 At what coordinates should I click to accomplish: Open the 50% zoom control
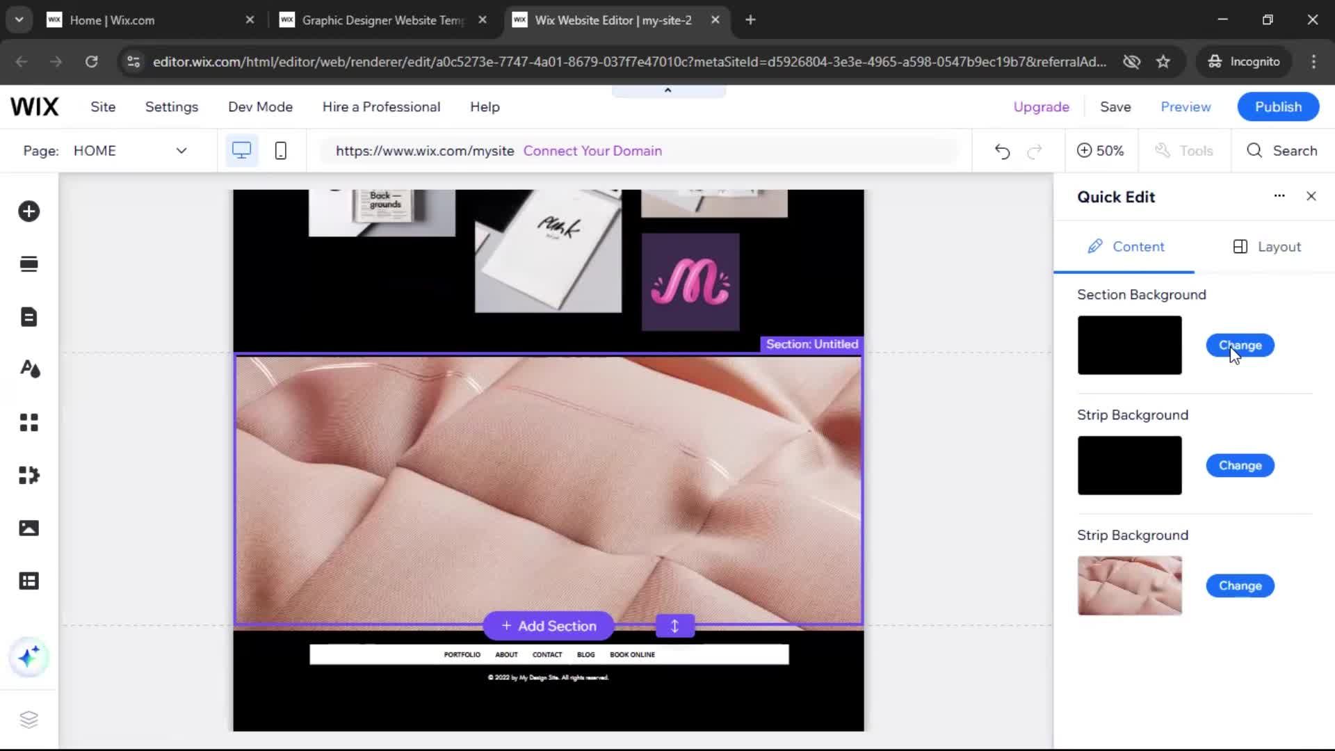point(1101,151)
